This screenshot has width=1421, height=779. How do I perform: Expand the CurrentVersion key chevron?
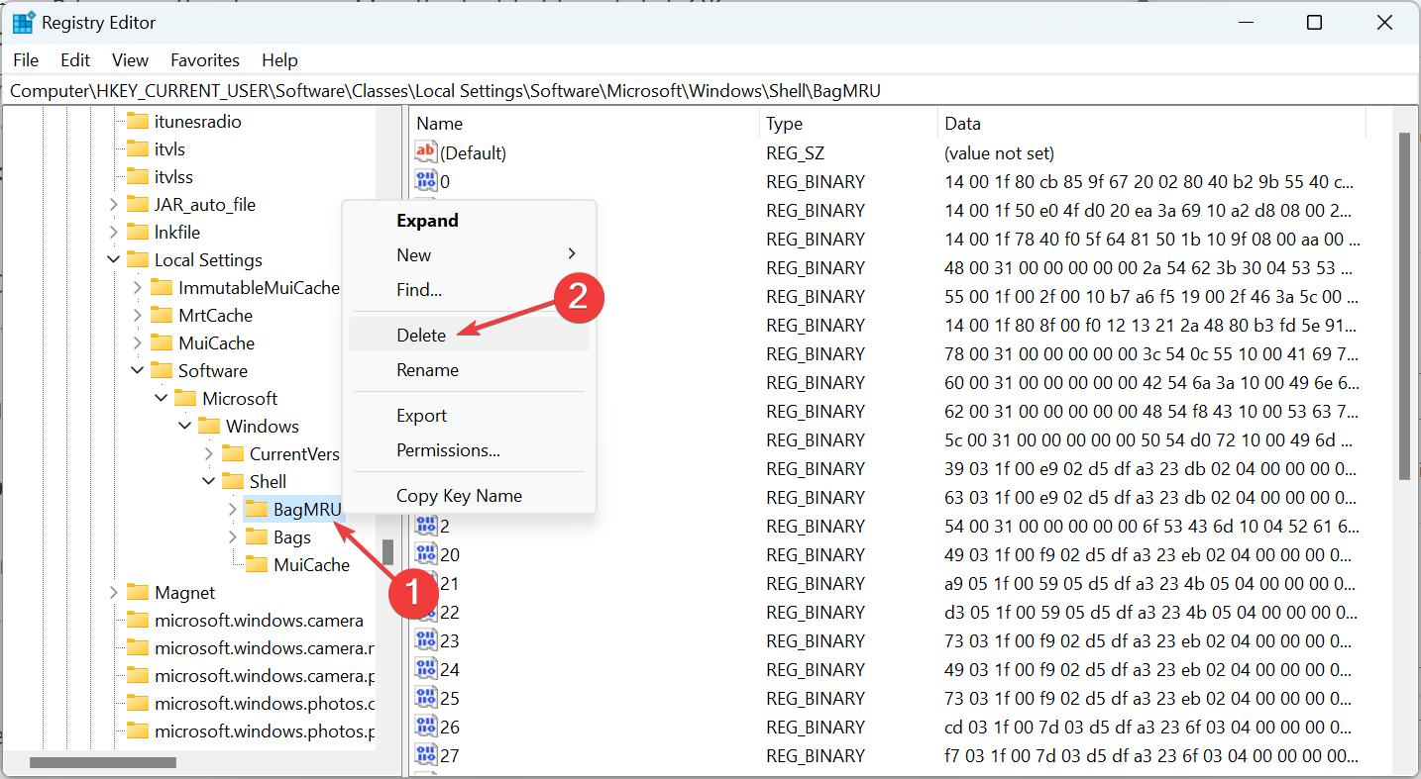[x=207, y=453]
